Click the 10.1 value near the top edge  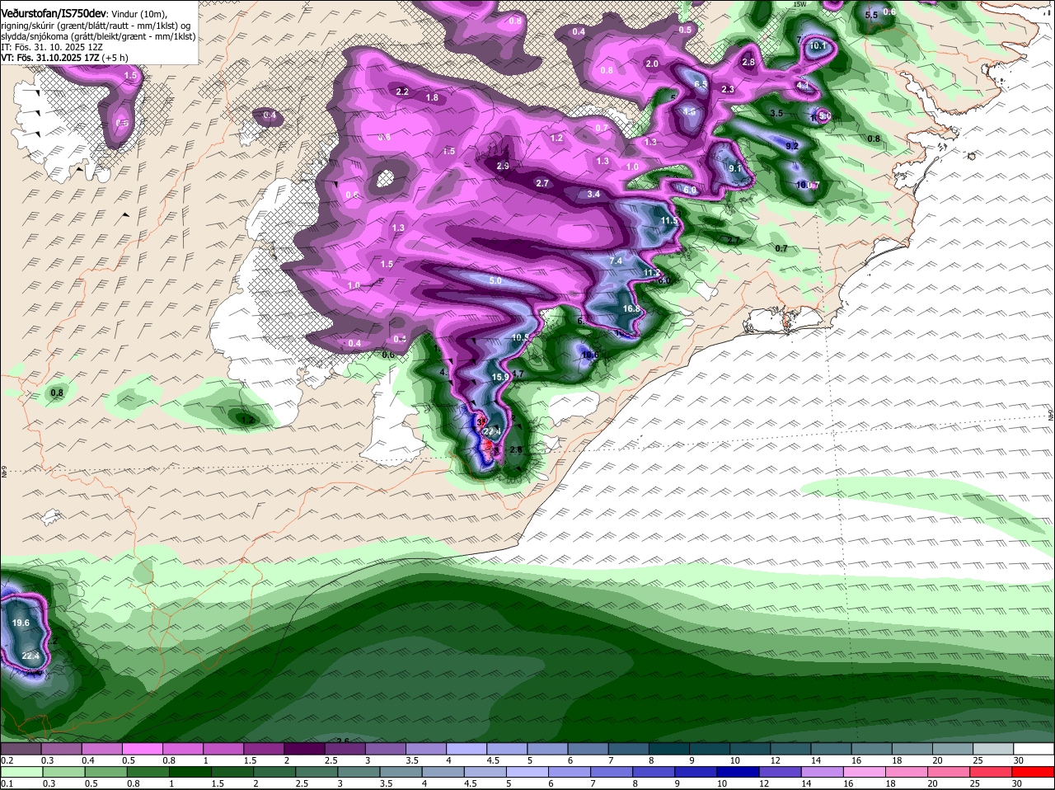click(x=818, y=46)
